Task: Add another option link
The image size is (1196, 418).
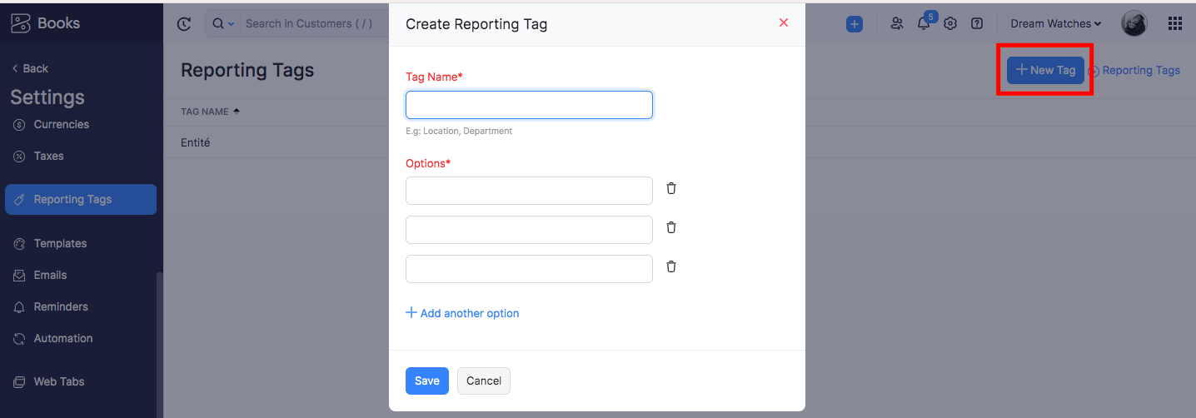Action: [462, 313]
